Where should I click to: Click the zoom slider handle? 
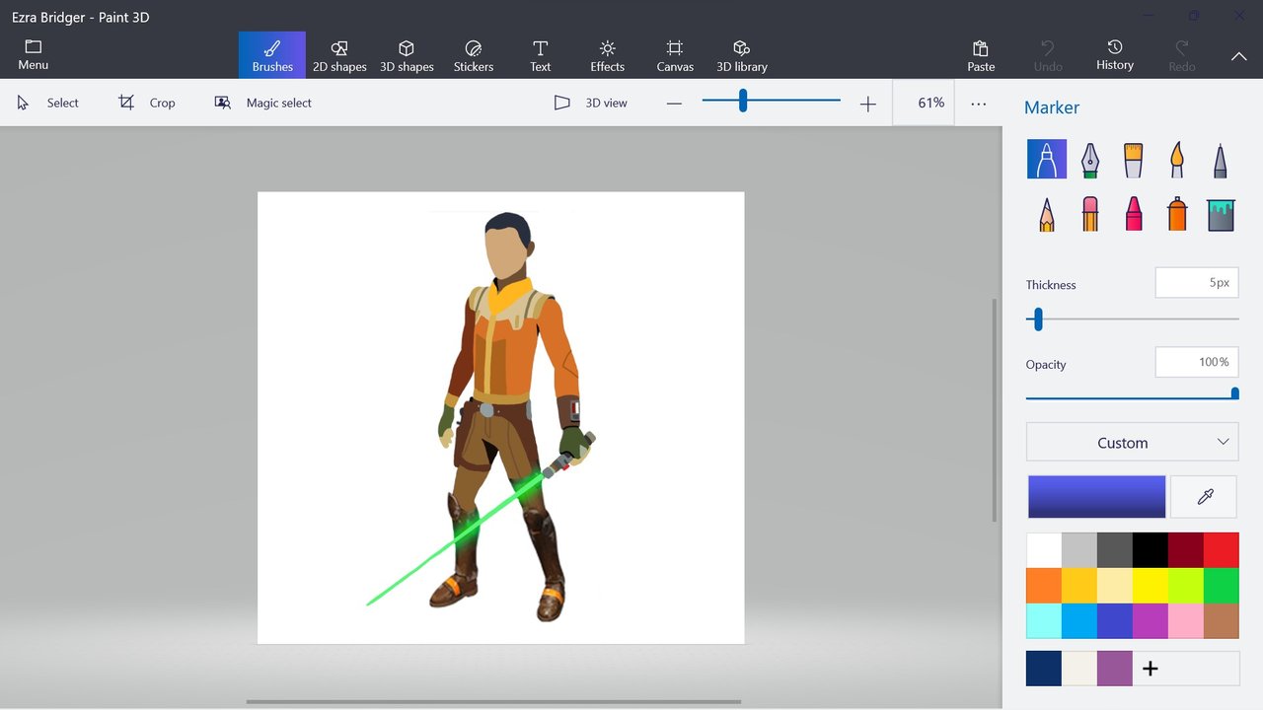(x=742, y=101)
